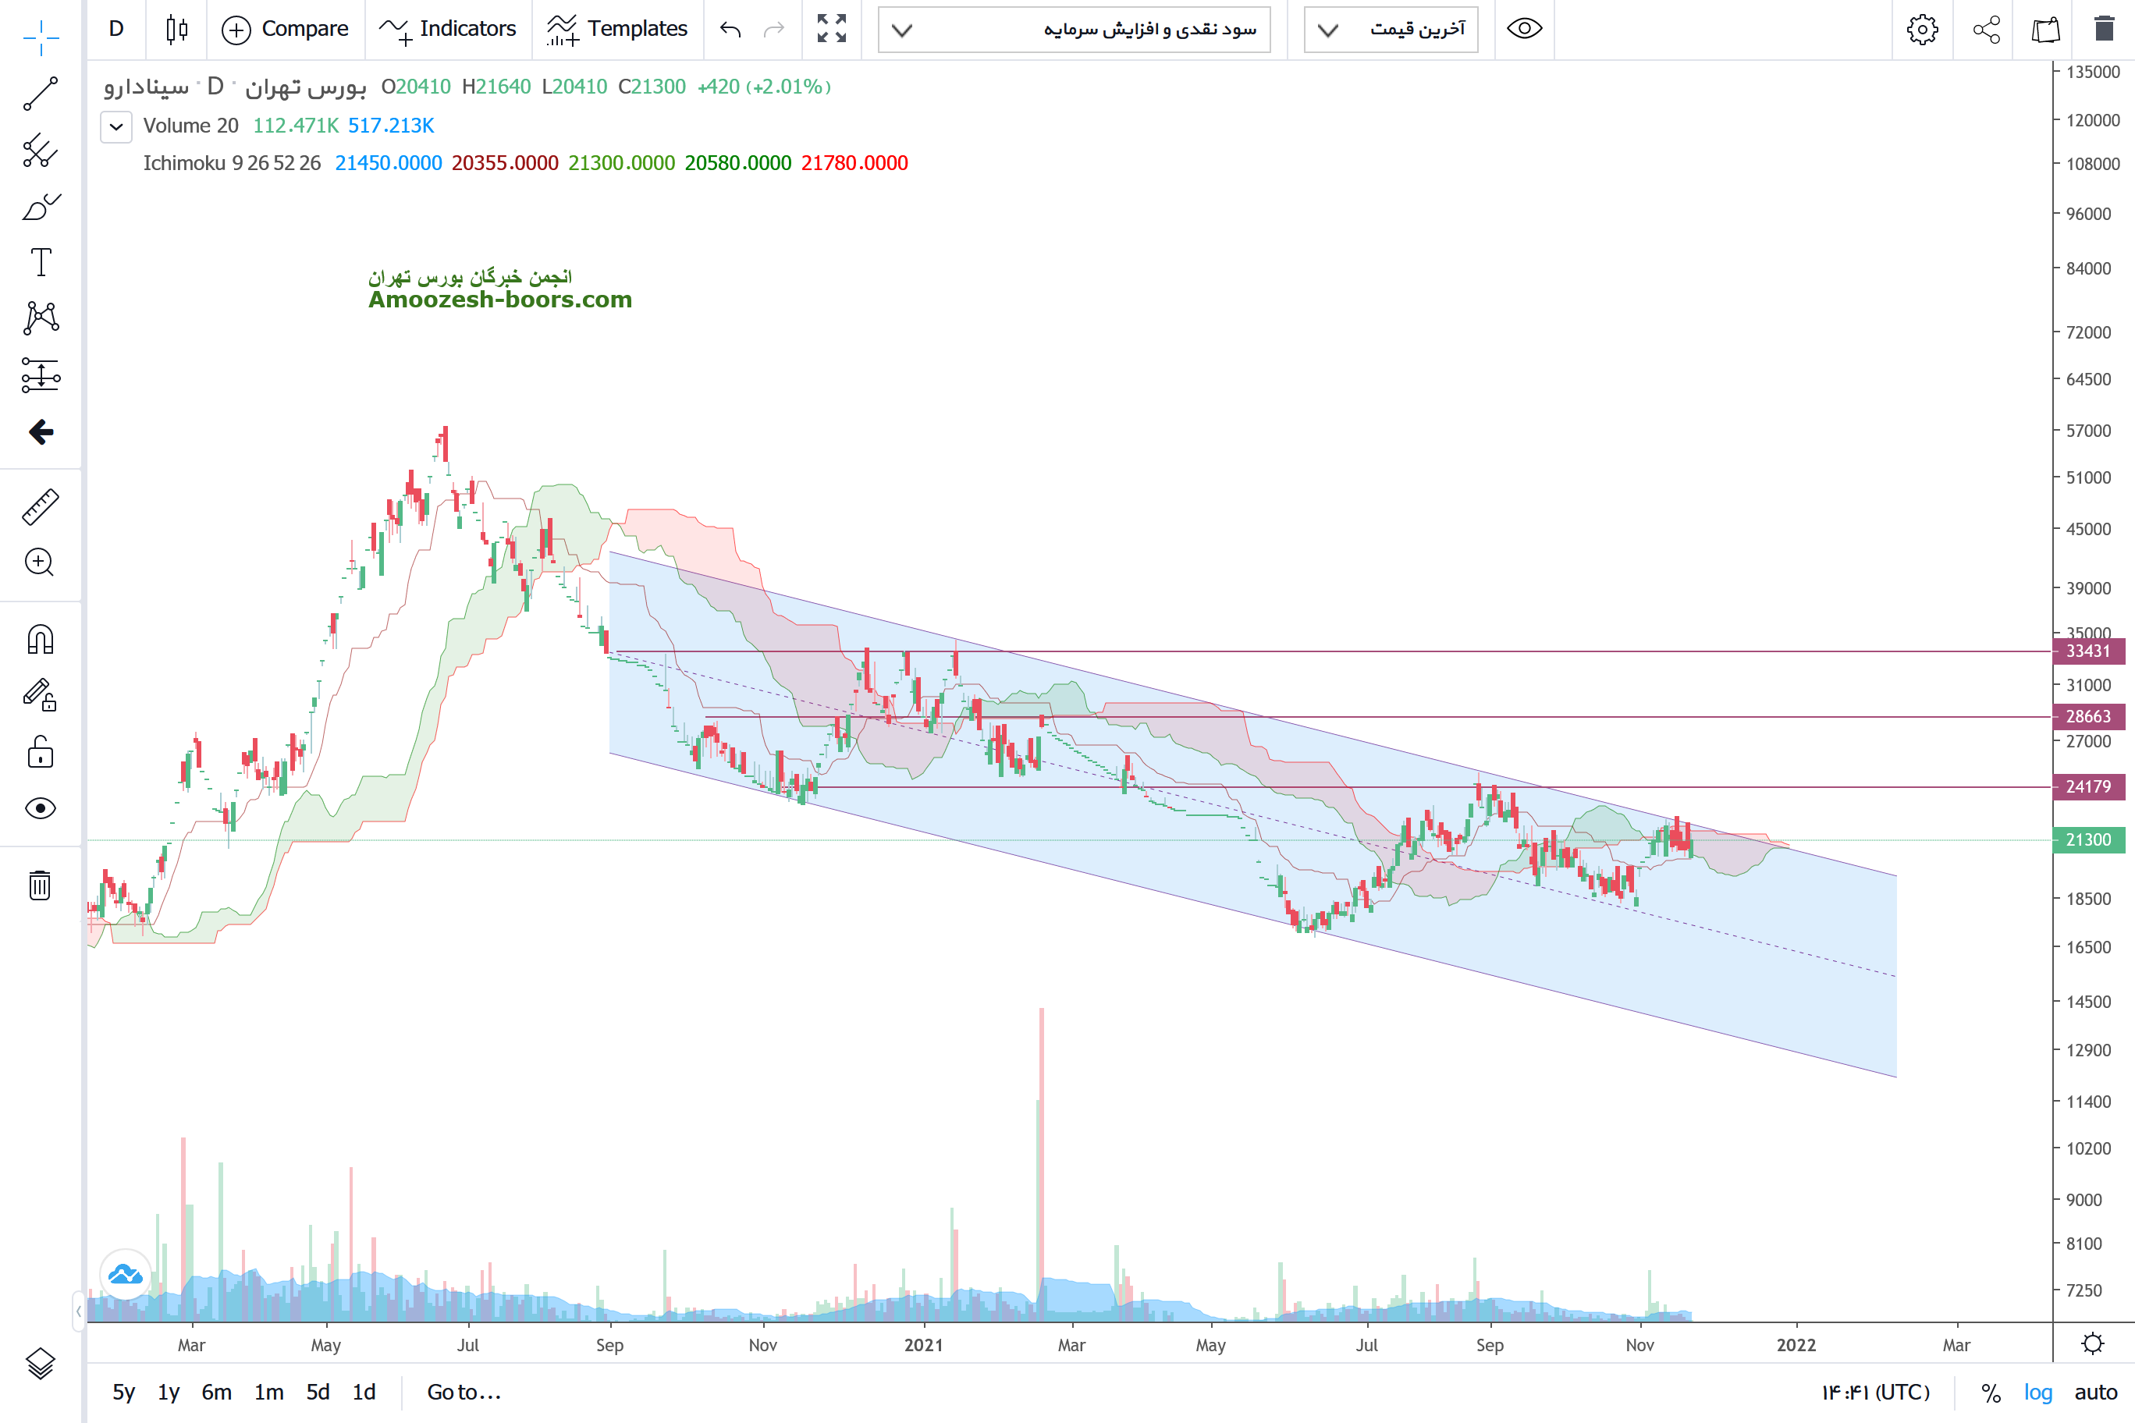2135x1423 pixels.
Task: Set range to 1m
Action: coord(268,1392)
